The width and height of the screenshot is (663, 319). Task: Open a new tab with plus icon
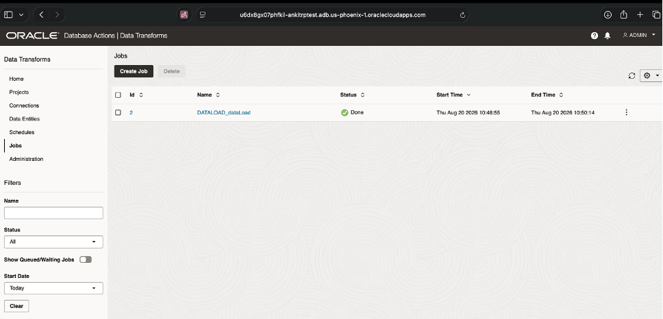coord(640,15)
